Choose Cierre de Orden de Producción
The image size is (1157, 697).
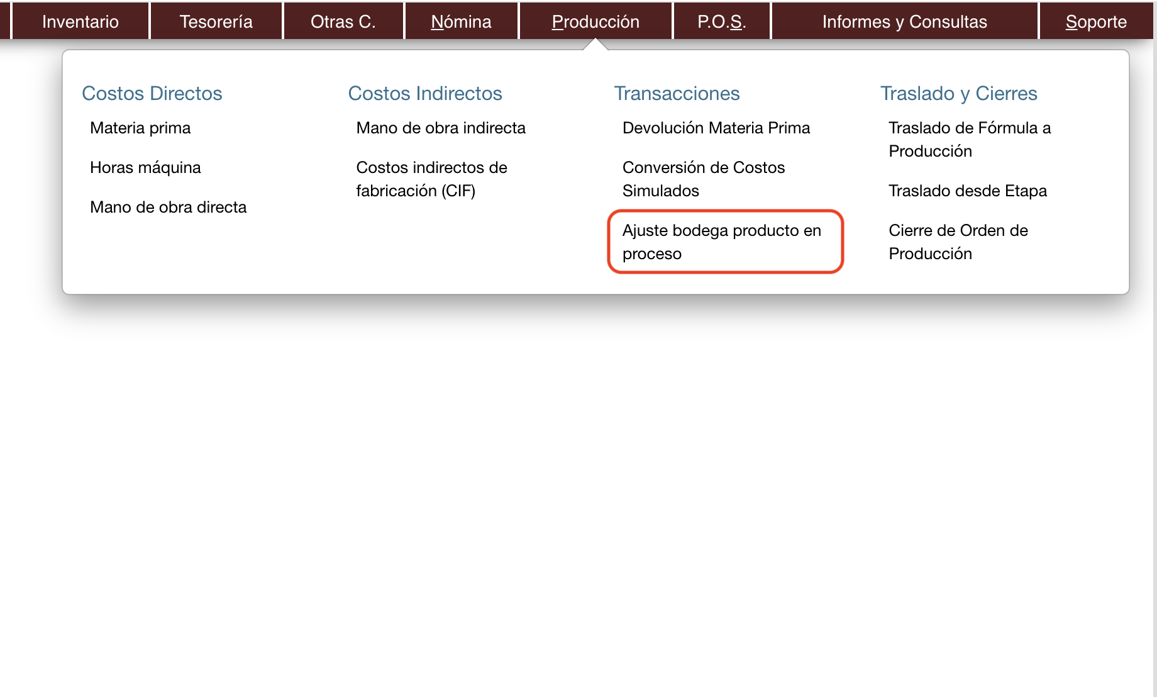958,242
